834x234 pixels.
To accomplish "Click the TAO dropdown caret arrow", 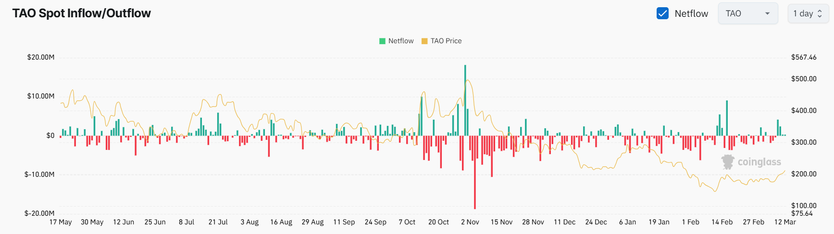I will click(x=767, y=13).
